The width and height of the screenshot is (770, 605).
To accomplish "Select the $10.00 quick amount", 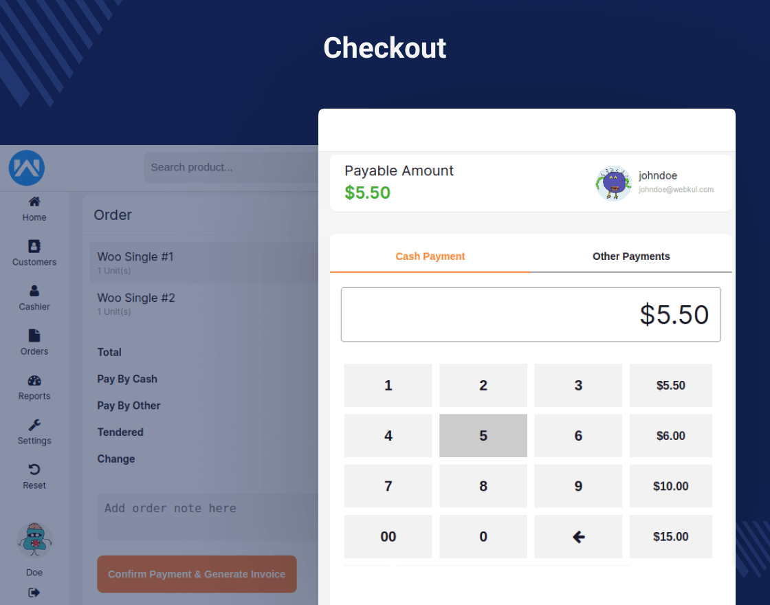I will click(670, 486).
